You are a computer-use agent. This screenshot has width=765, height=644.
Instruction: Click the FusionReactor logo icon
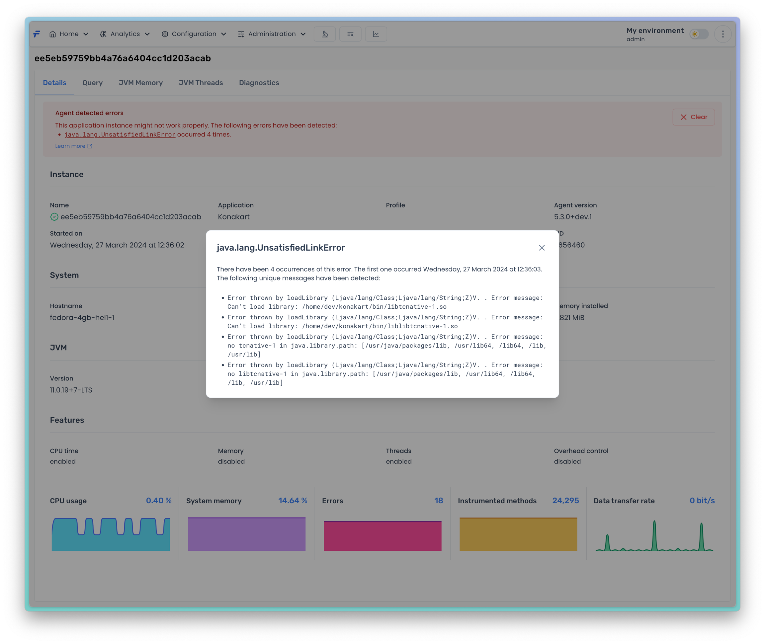[x=37, y=34]
